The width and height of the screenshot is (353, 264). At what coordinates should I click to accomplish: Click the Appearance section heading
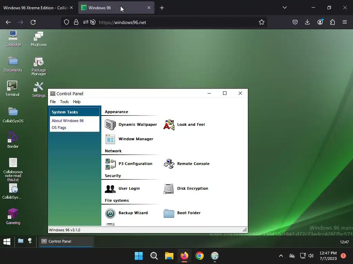pyautogui.click(x=117, y=112)
